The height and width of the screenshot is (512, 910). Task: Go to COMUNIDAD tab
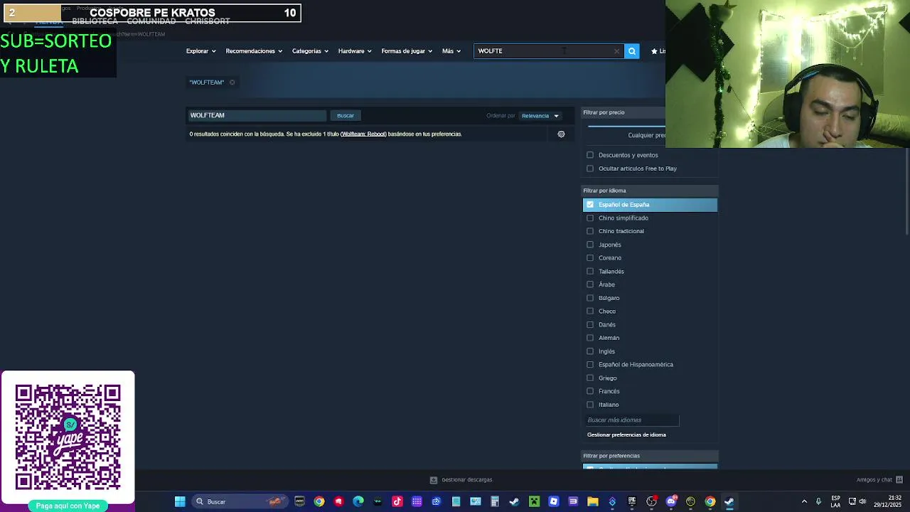click(151, 21)
